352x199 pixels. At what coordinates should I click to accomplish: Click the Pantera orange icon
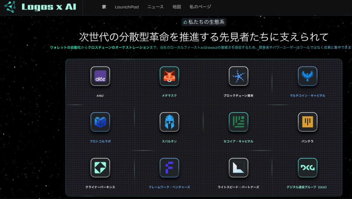(308, 122)
